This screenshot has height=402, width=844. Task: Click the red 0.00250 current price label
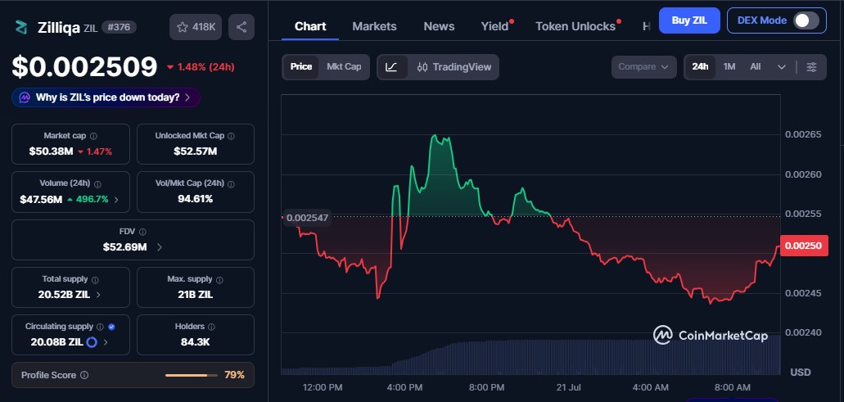pyautogui.click(x=804, y=246)
